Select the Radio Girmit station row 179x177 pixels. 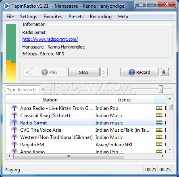pyautogui.click(x=88, y=122)
